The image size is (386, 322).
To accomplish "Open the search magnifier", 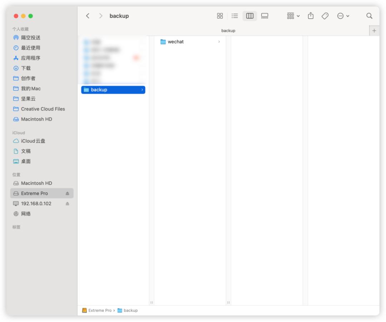I will pos(369,16).
